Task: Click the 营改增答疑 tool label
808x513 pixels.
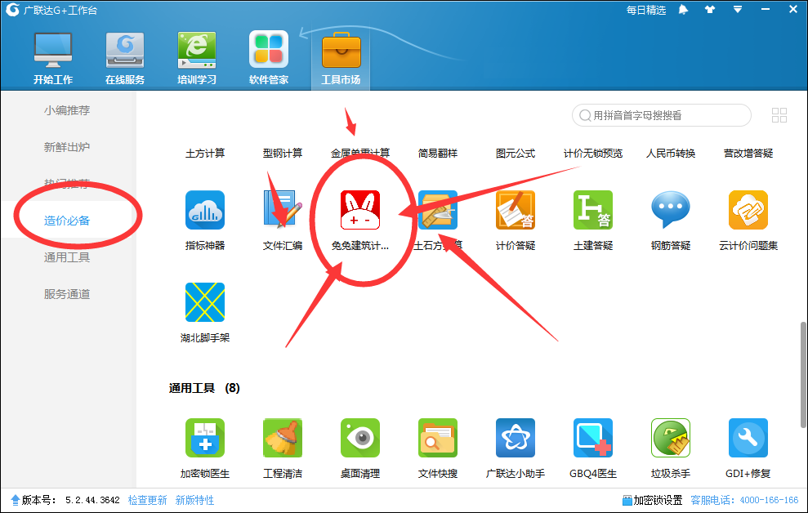Action: point(748,153)
